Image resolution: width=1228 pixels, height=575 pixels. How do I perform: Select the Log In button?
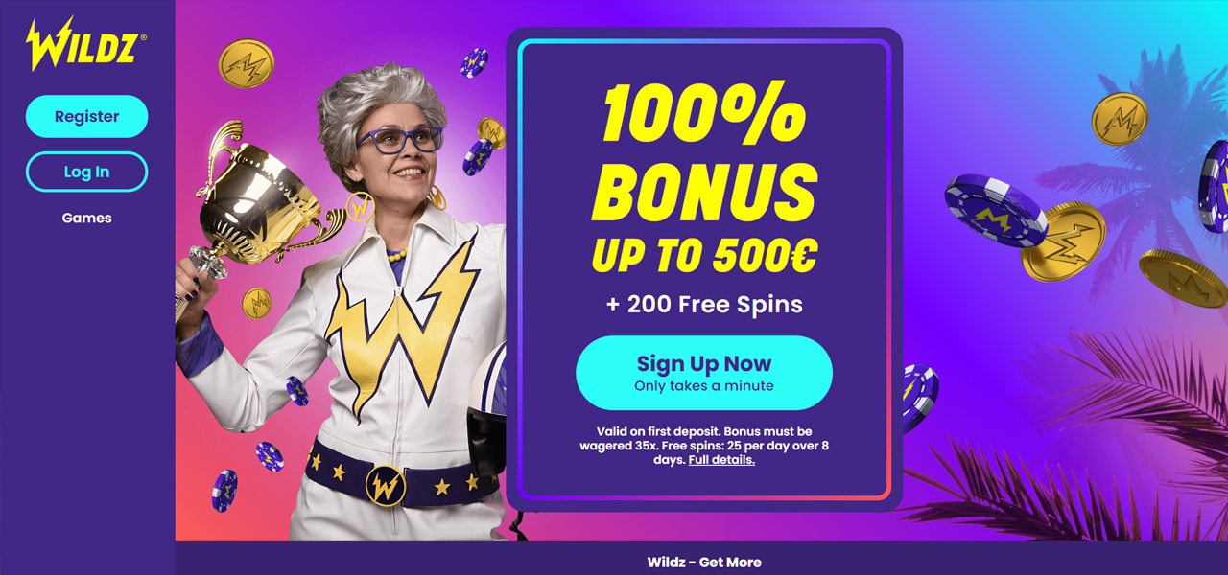click(86, 172)
